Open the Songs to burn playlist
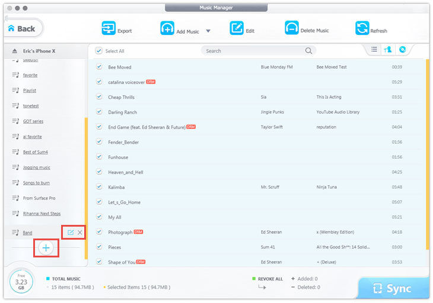The height and width of the screenshot is (303, 433). point(36,183)
